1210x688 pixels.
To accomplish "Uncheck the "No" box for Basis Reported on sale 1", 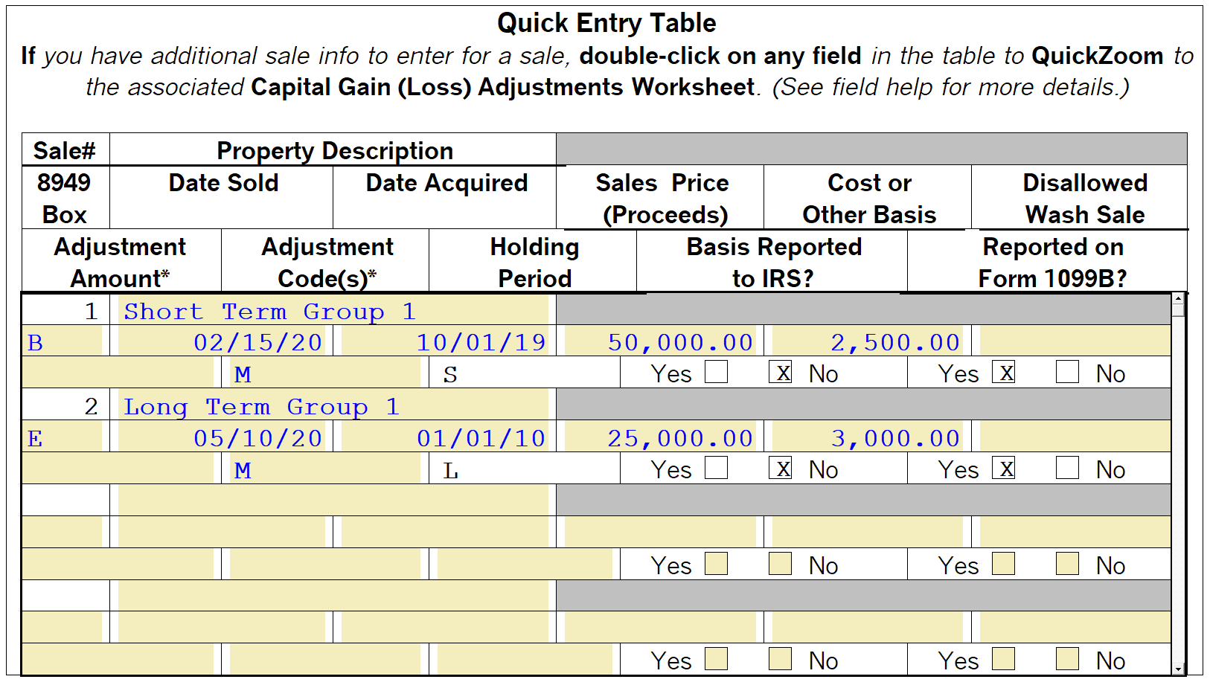I will [780, 372].
